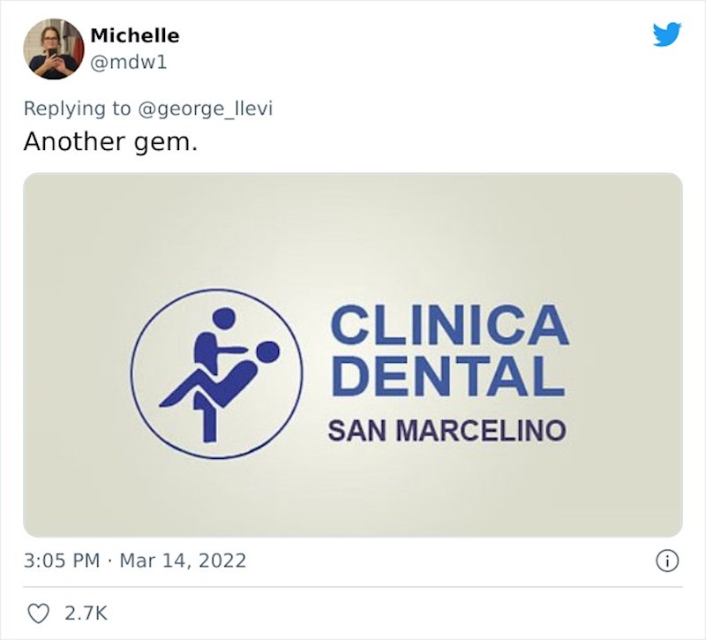Screen dimensions: 706x640
Task: Click the 2.7K likes count
Action: click(x=86, y=613)
